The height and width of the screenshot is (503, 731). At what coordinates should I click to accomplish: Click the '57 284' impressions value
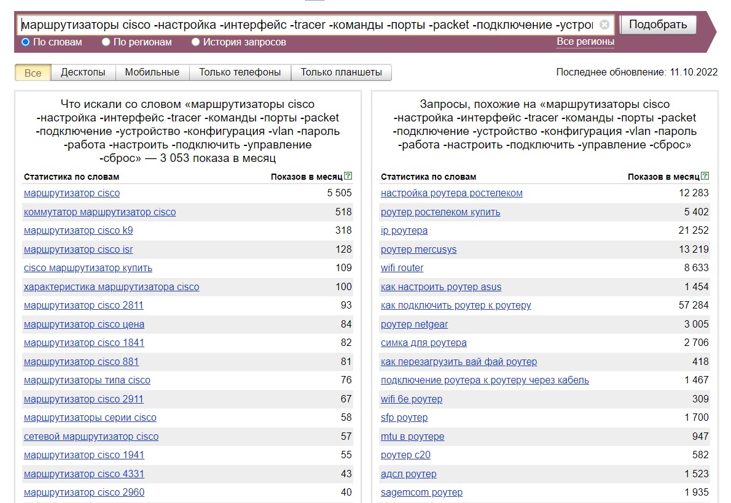[x=694, y=305]
